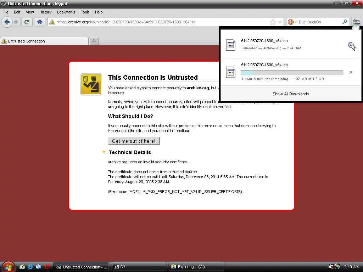Viewport: 363px width, 272px height.
Task: Open the address bar history dropdown arrow
Action: pyautogui.click(x=280, y=22)
